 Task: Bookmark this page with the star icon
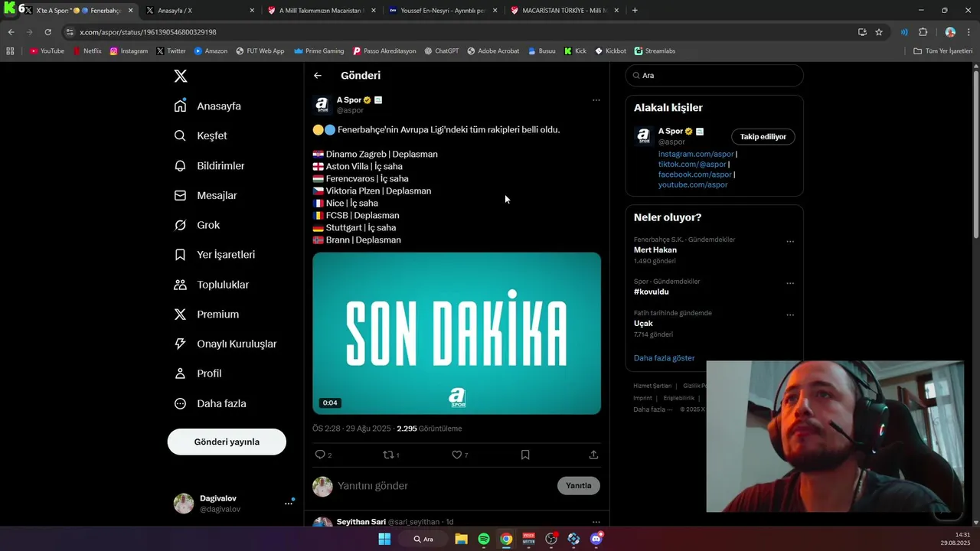[x=879, y=32]
